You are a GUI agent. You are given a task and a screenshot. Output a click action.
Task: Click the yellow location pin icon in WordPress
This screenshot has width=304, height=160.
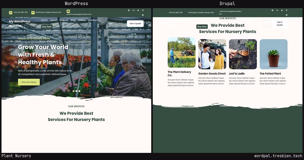(33, 12)
